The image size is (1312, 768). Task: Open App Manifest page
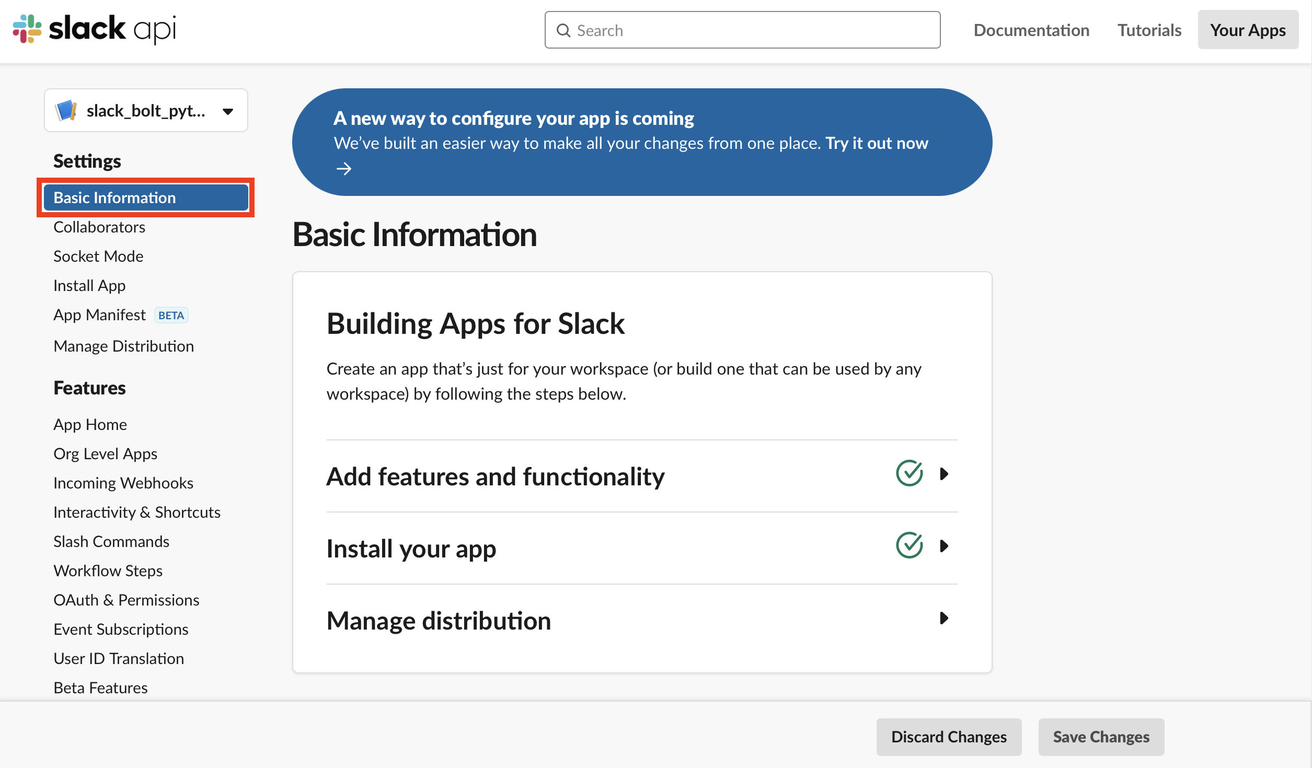pyautogui.click(x=99, y=315)
